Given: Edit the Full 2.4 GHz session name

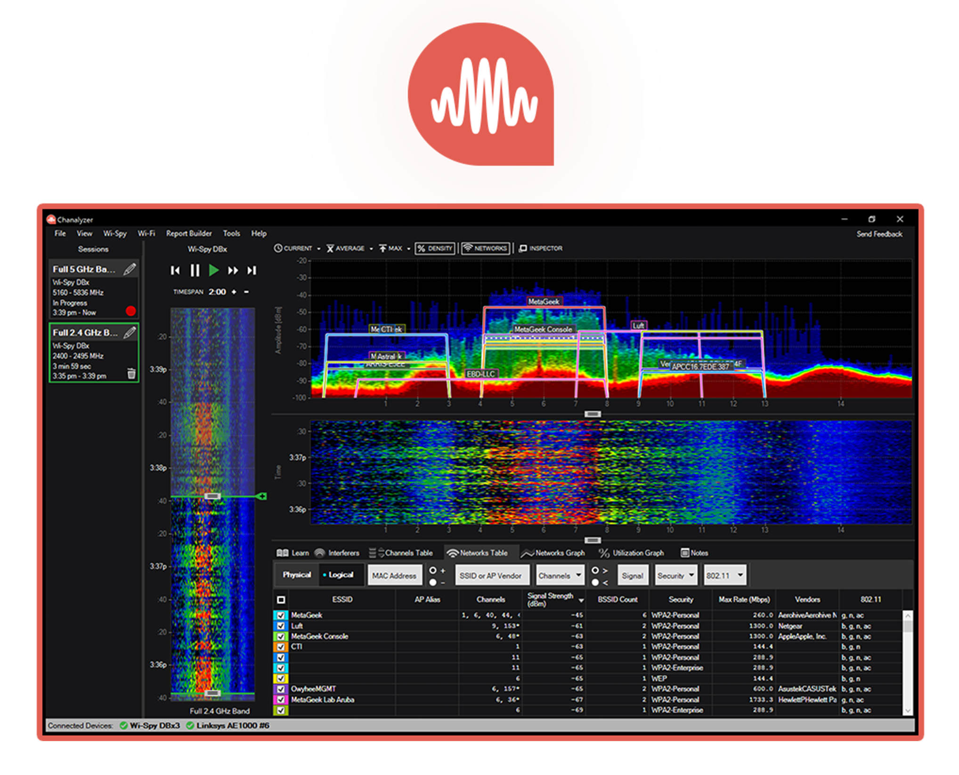Looking at the screenshot, I should click(x=130, y=332).
